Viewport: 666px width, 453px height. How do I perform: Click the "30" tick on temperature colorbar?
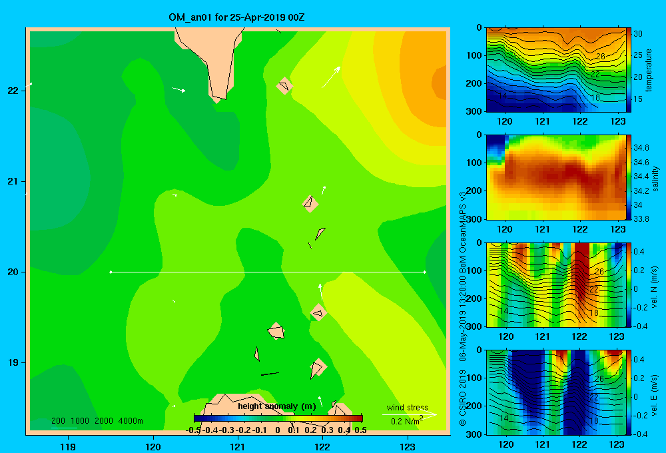637,34
